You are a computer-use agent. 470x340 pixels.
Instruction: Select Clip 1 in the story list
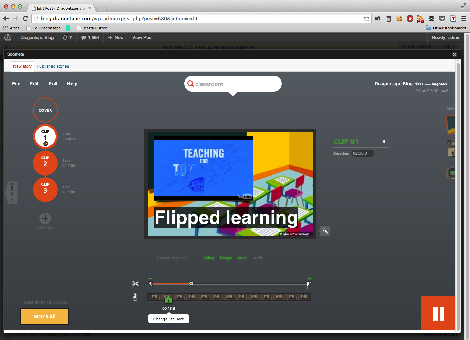pos(45,137)
